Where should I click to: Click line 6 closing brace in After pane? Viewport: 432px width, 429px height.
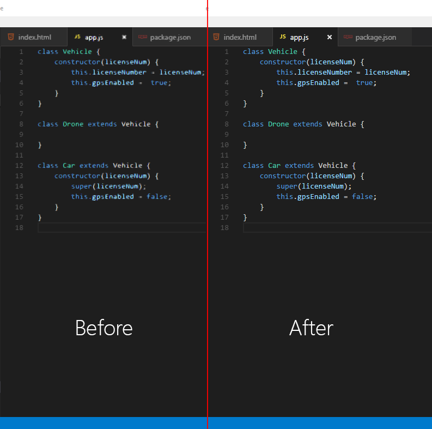click(x=245, y=104)
